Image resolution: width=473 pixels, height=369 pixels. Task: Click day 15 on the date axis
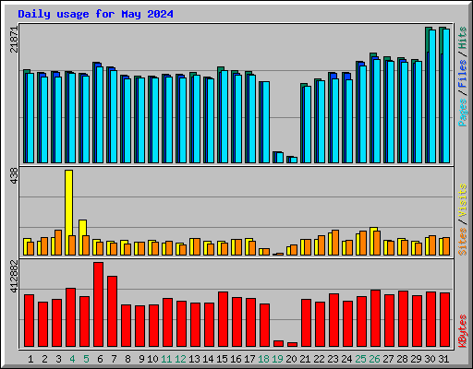(222, 359)
